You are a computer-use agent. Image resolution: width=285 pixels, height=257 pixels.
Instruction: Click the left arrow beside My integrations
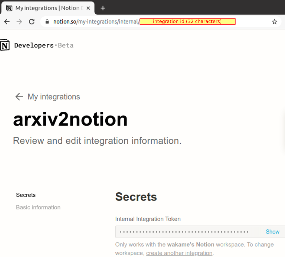click(19, 97)
